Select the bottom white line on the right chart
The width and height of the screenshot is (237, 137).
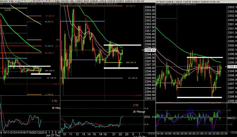pyautogui.click(x=199, y=98)
